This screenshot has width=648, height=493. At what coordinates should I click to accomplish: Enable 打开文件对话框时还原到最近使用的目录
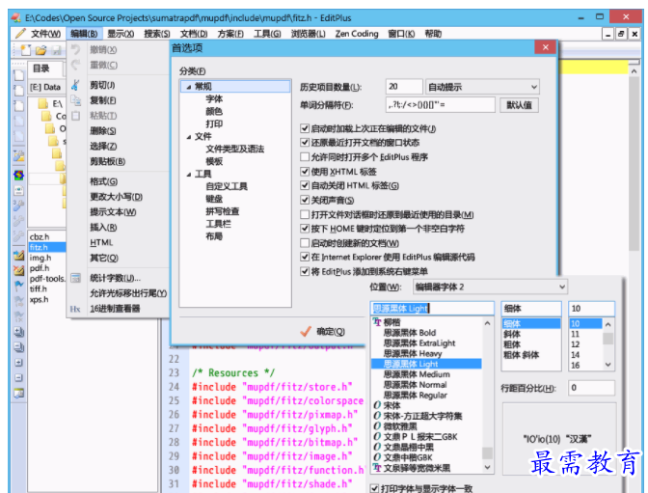(x=305, y=214)
